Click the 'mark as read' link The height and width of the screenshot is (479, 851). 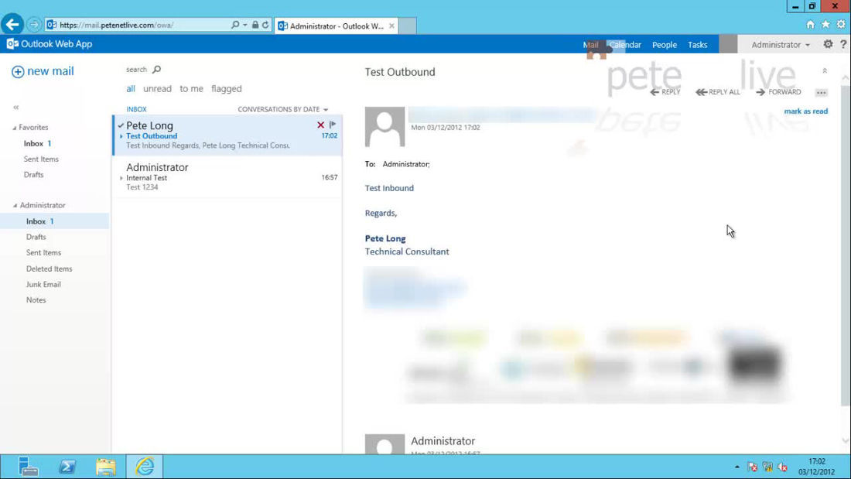pyautogui.click(x=806, y=111)
